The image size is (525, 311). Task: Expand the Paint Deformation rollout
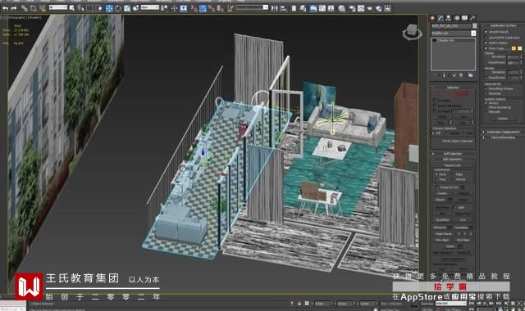(503, 137)
